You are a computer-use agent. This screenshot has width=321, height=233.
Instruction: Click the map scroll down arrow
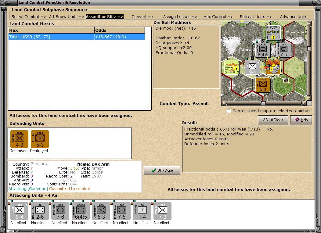click(309, 98)
